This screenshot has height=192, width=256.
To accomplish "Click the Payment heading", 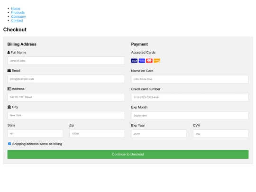I will (x=139, y=44).
